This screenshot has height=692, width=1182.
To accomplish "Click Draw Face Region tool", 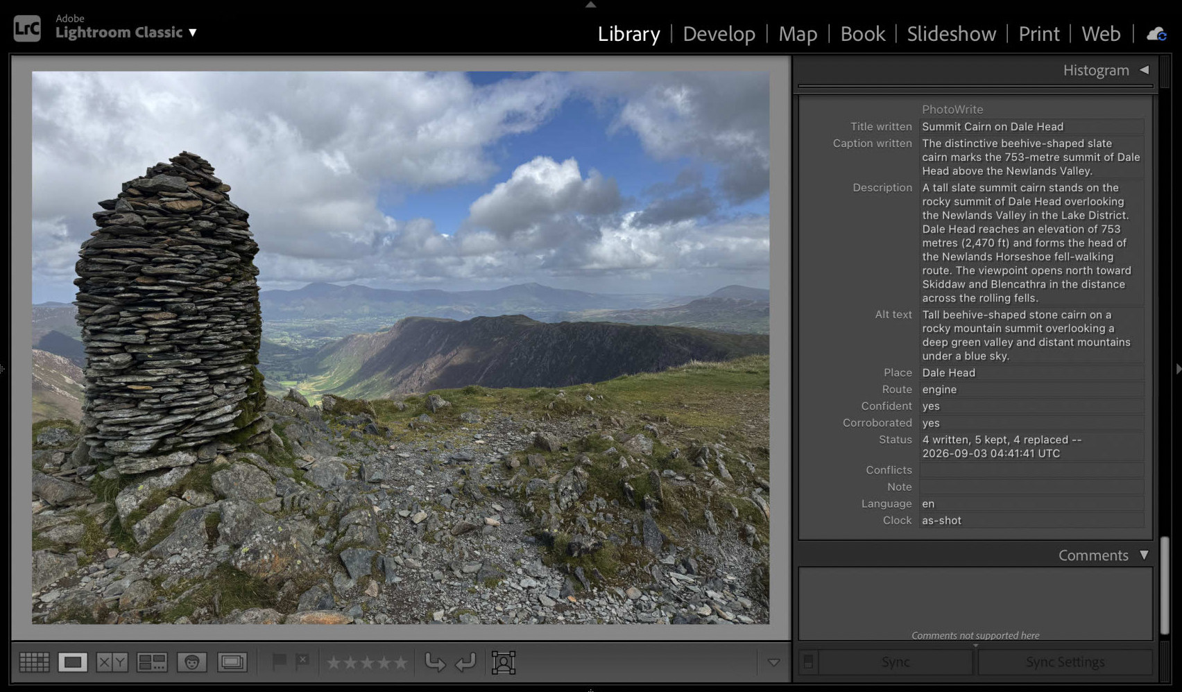I will tap(504, 662).
